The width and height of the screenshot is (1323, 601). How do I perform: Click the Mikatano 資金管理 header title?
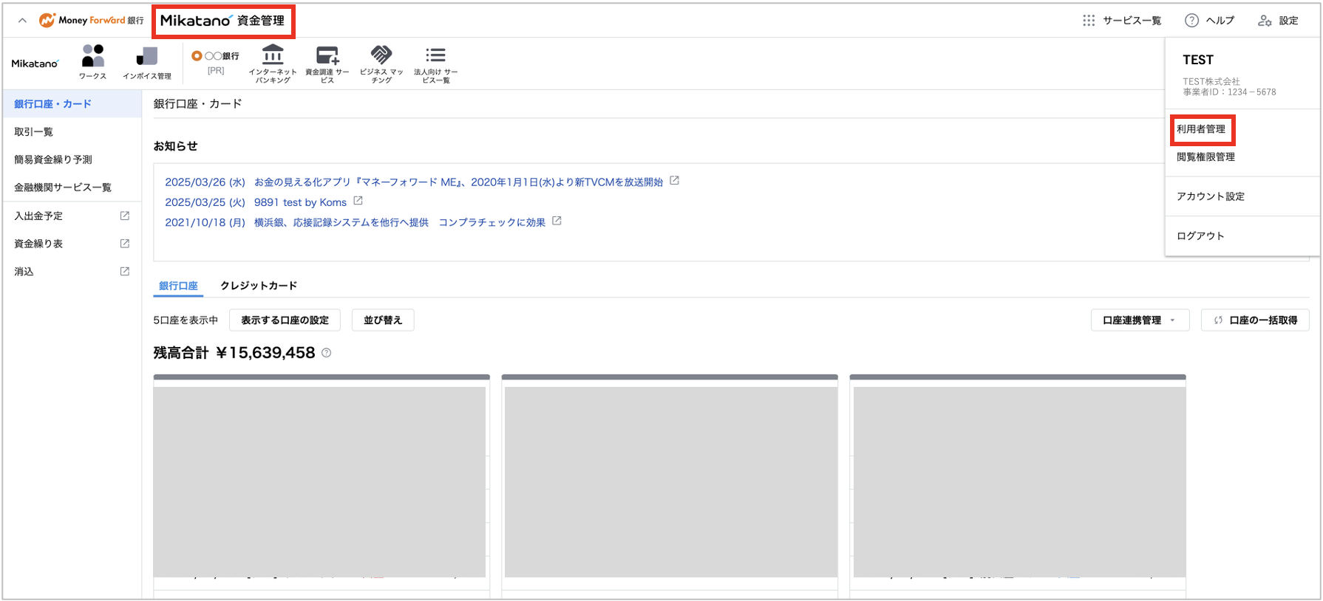(222, 21)
